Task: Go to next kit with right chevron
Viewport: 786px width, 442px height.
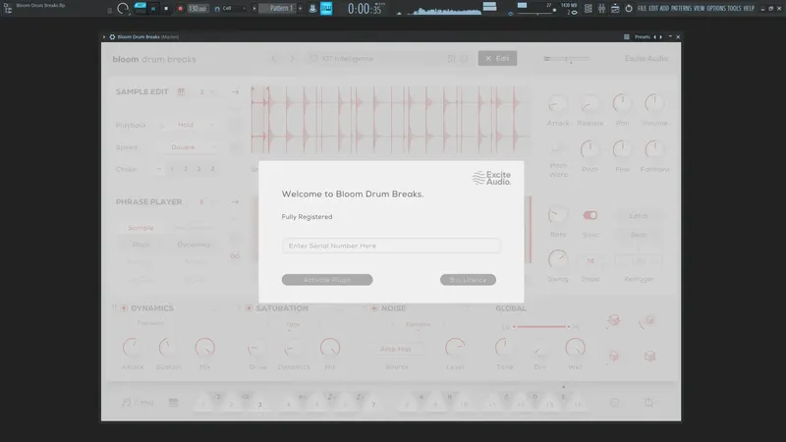Action: [x=292, y=59]
